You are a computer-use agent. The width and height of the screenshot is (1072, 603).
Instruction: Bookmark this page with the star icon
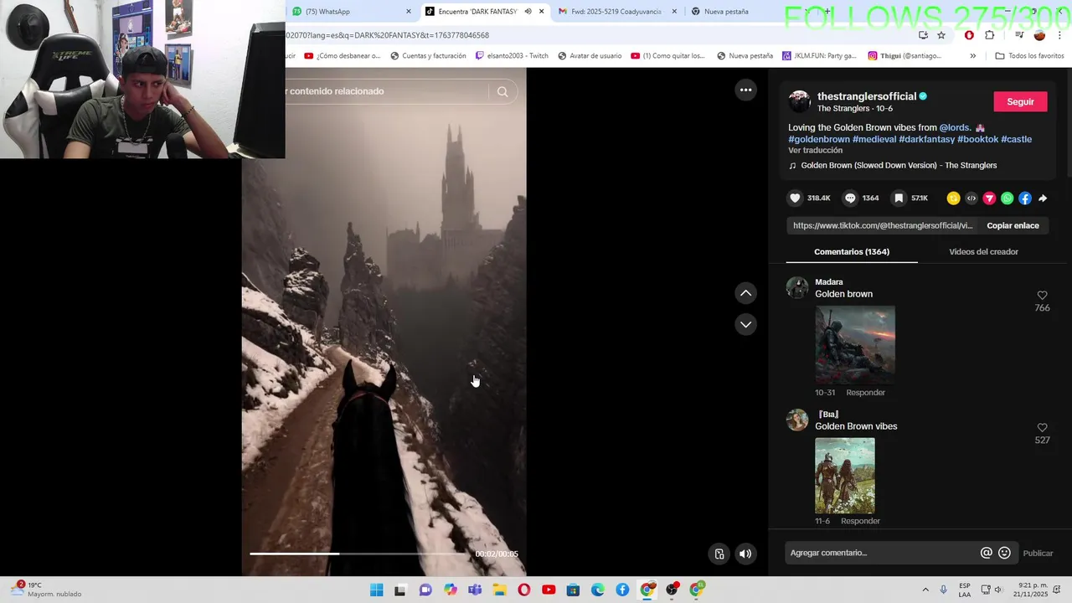click(941, 35)
